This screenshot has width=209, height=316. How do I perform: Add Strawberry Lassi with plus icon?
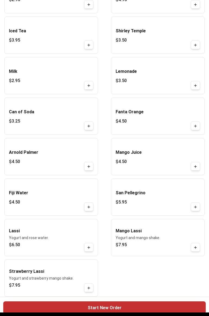pos(89,288)
